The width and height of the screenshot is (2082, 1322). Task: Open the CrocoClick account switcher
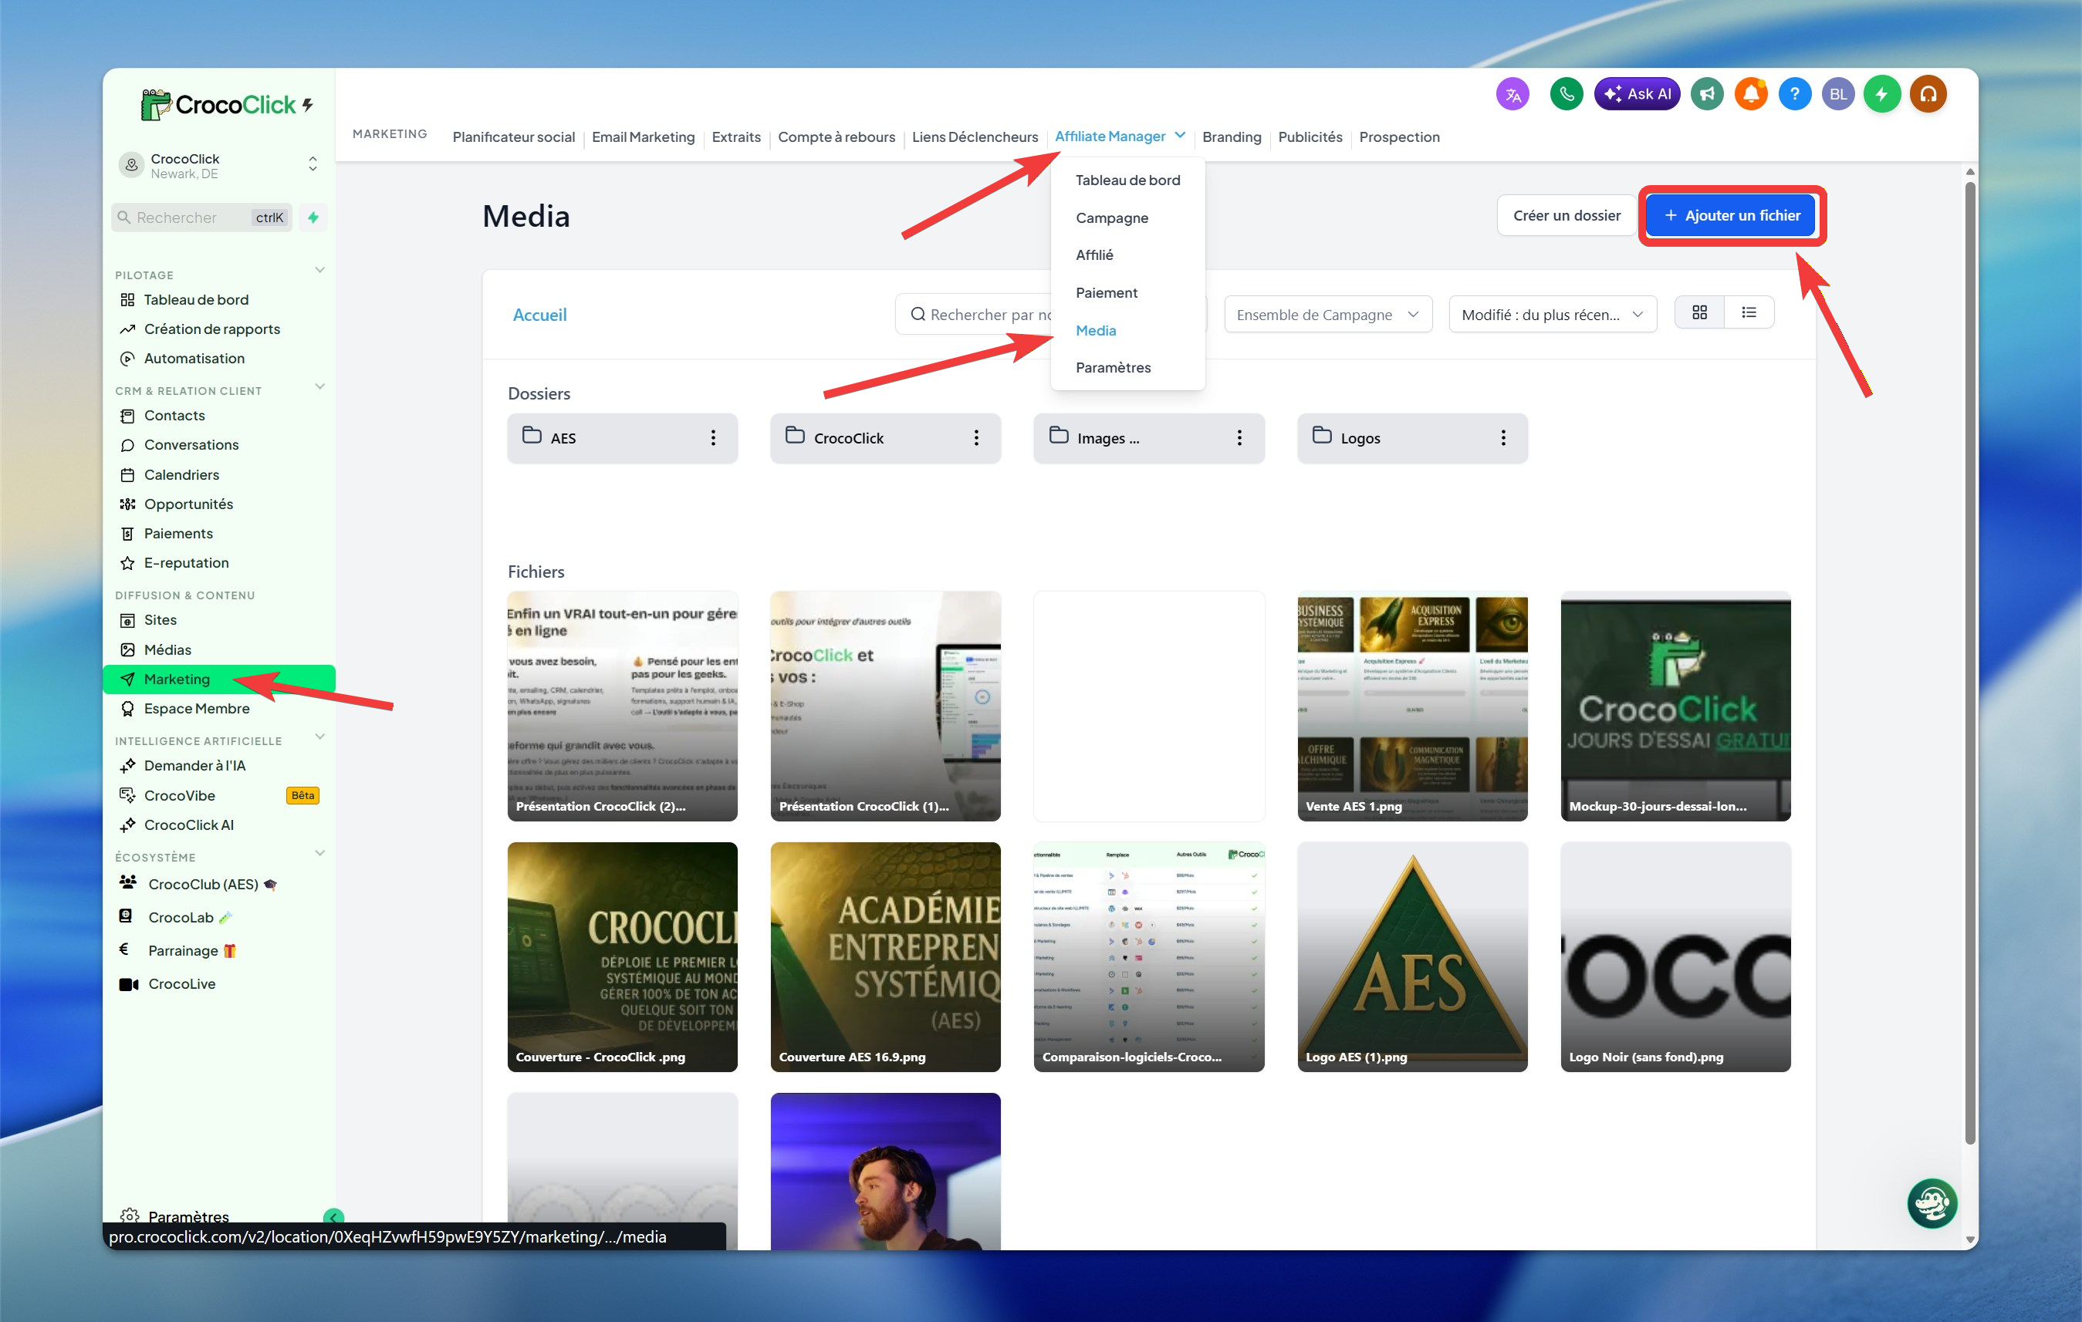(x=218, y=165)
